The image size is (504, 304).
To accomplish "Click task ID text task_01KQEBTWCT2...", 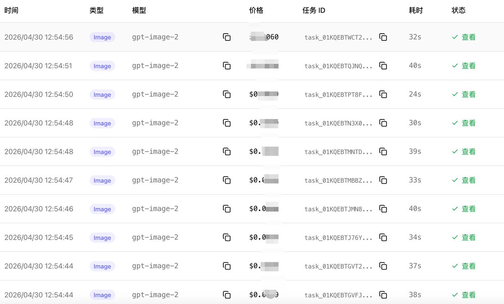I will (339, 37).
